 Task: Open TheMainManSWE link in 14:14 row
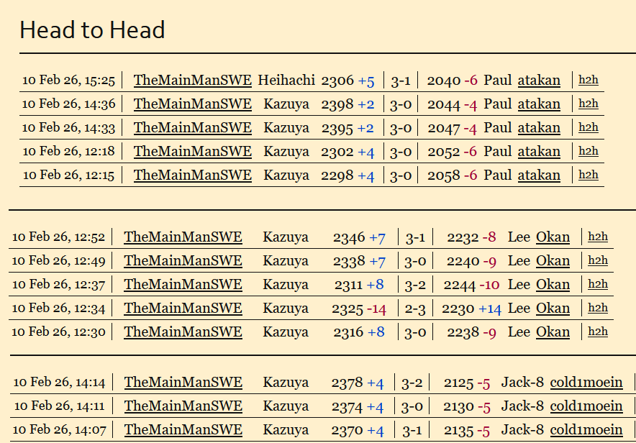[183, 383]
